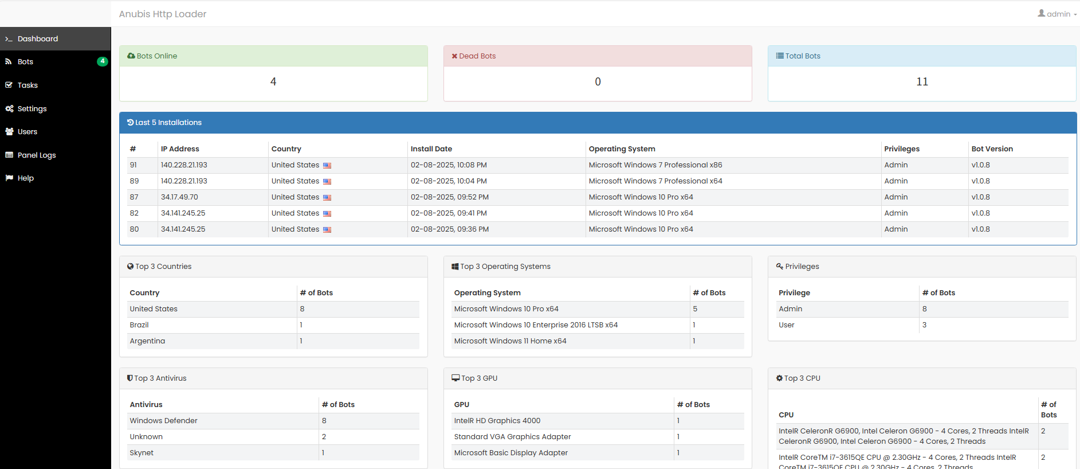Click the Anubis Http Loader title
1080x469 pixels.
(x=163, y=14)
